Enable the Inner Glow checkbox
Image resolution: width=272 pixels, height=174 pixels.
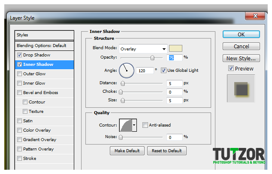(x=20, y=83)
